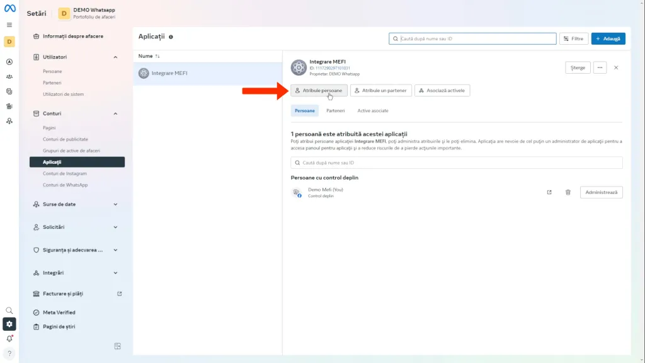
Task: Click the app ID number link
Action: (x=333, y=68)
